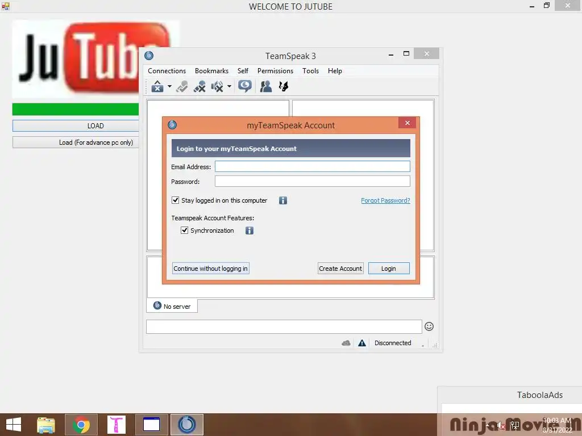This screenshot has width=582, height=436.
Task: Click the TaboolaAds panel label
Action: (540, 395)
